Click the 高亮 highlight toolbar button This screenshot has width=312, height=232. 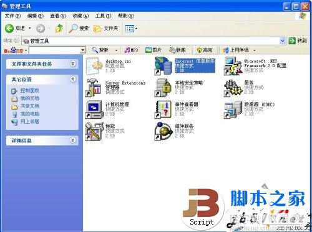tap(205, 50)
